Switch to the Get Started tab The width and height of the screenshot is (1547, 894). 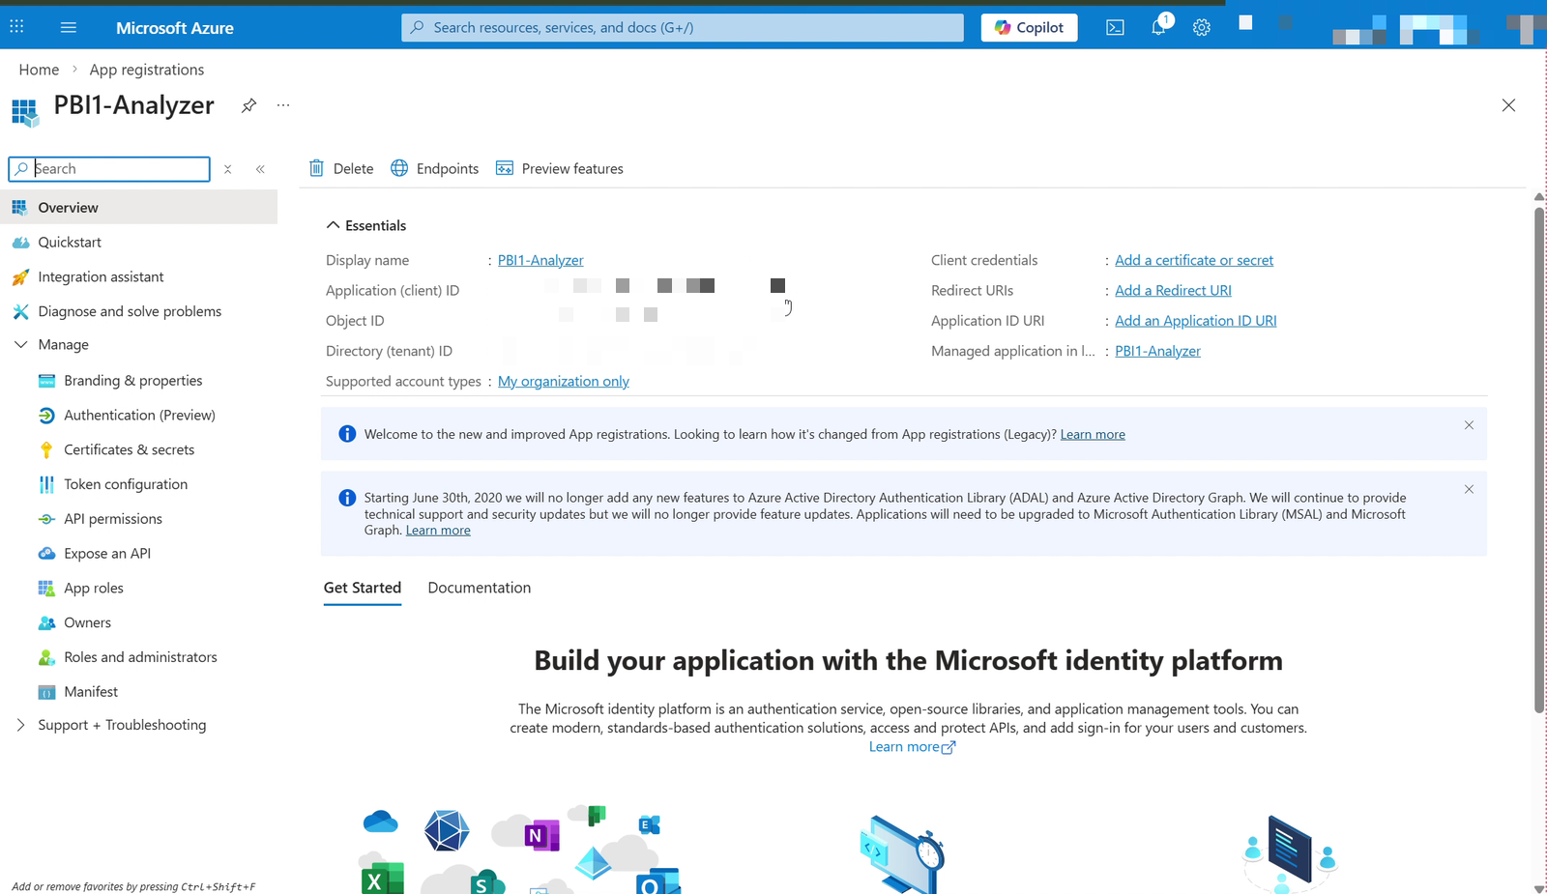coord(363,588)
